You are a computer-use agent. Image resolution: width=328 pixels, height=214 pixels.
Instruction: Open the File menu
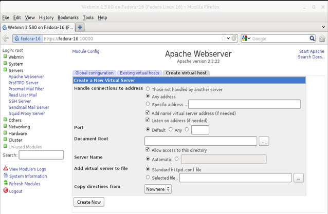(x=6, y=17)
